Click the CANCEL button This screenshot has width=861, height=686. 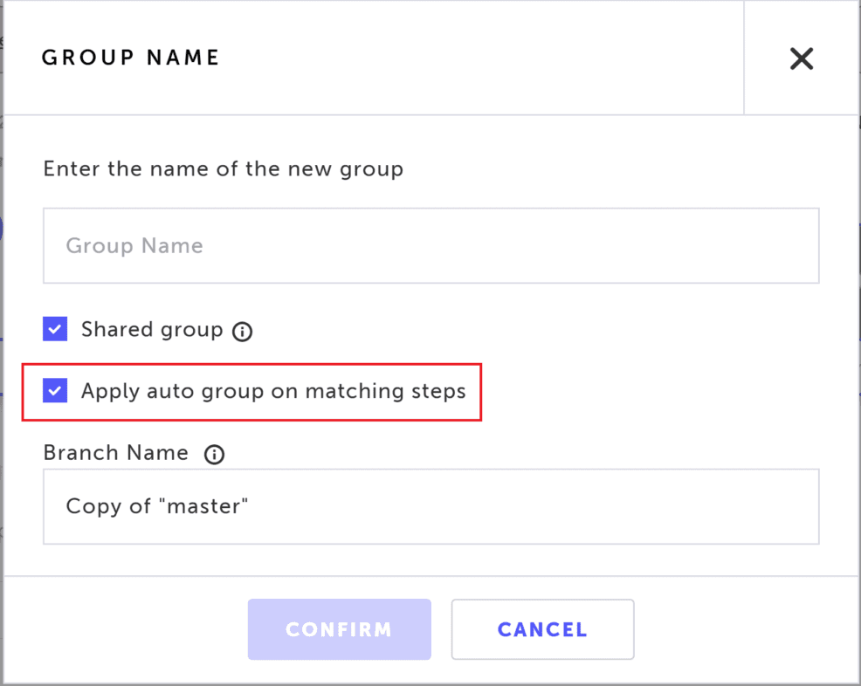[541, 629]
